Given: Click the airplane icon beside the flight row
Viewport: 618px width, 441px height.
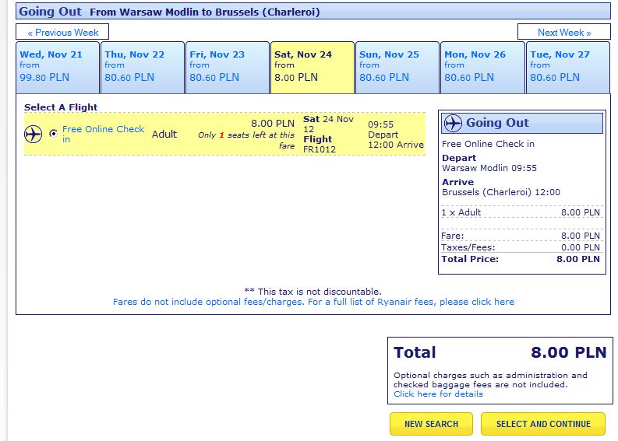Looking at the screenshot, I should (x=33, y=134).
